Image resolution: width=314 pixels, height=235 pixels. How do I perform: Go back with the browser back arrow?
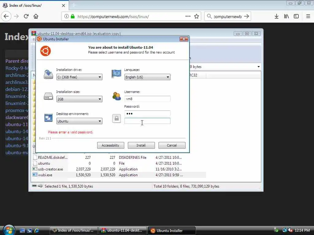pos(6,17)
